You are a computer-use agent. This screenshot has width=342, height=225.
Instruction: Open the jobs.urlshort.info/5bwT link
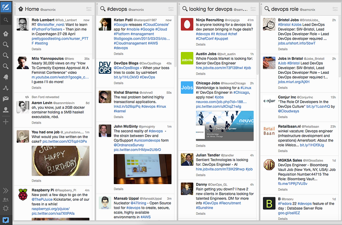297,43
